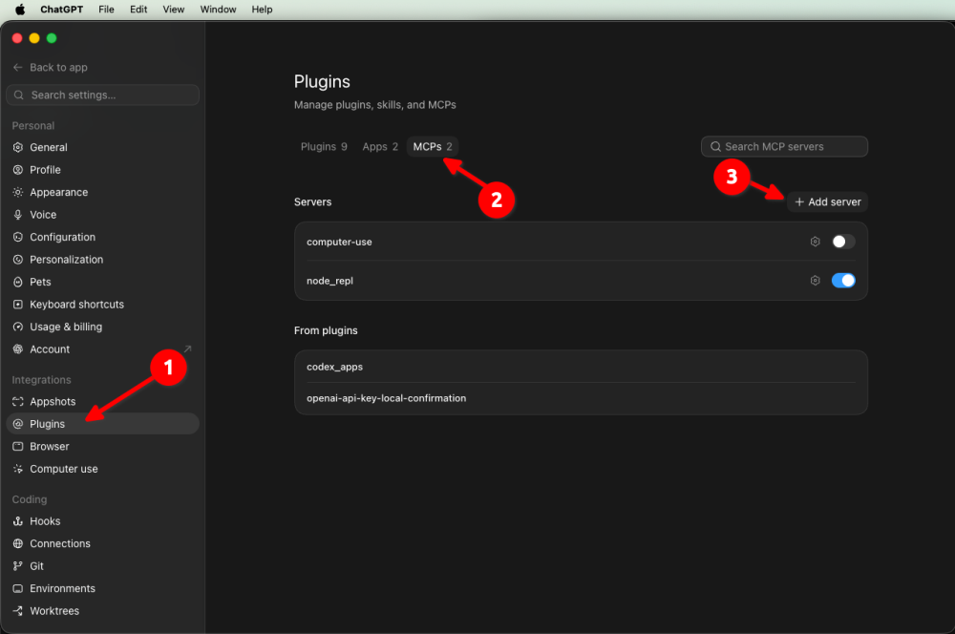Viewport: 955px width, 634px height.
Task: Click the Git branch icon
Action: [17, 566]
